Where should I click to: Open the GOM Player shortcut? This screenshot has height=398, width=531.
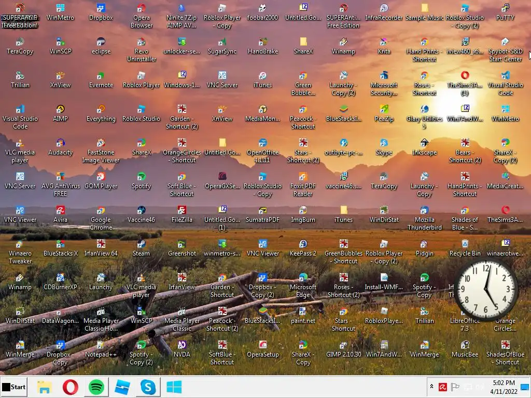point(101,181)
